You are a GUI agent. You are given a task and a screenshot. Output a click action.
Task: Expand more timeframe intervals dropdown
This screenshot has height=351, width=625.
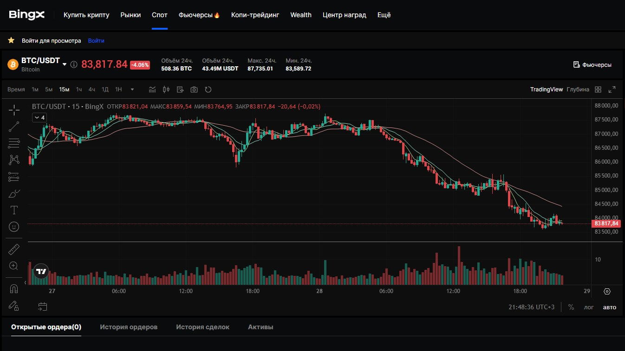coord(132,89)
